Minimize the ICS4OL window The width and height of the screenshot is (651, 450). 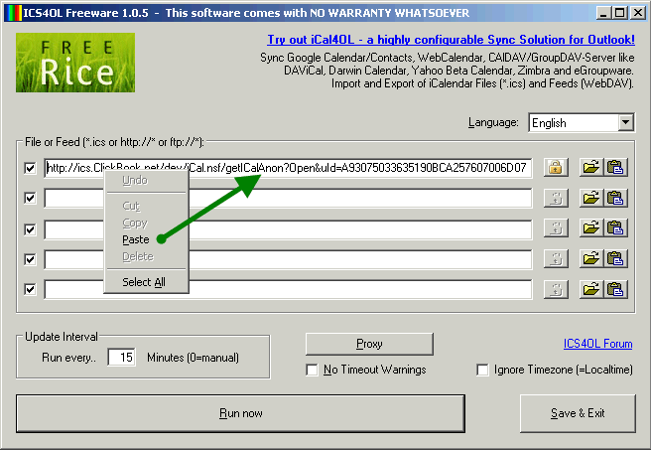(603, 13)
